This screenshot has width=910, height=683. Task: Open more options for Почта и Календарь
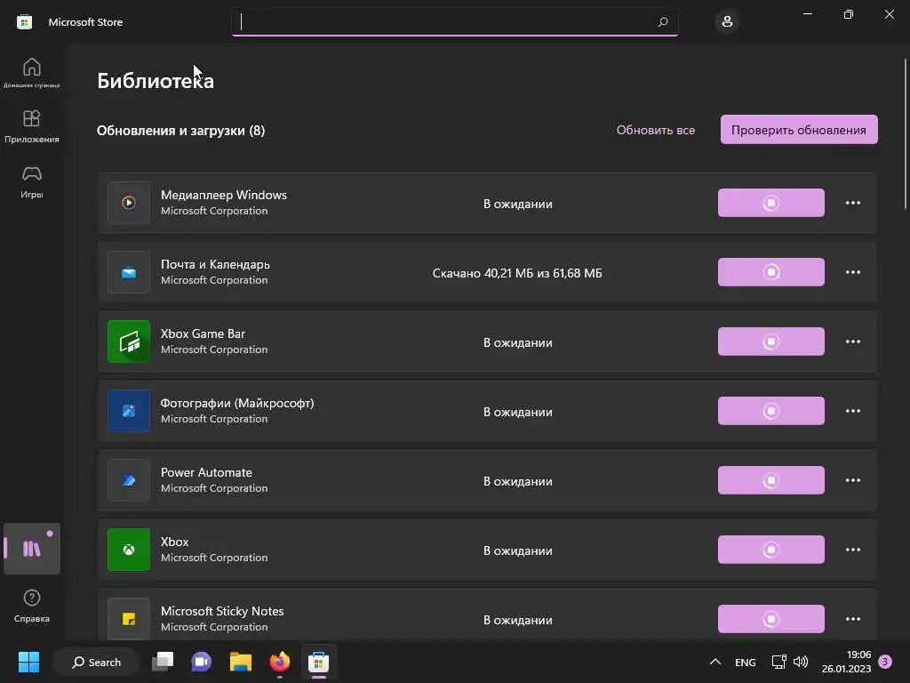point(852,272)
